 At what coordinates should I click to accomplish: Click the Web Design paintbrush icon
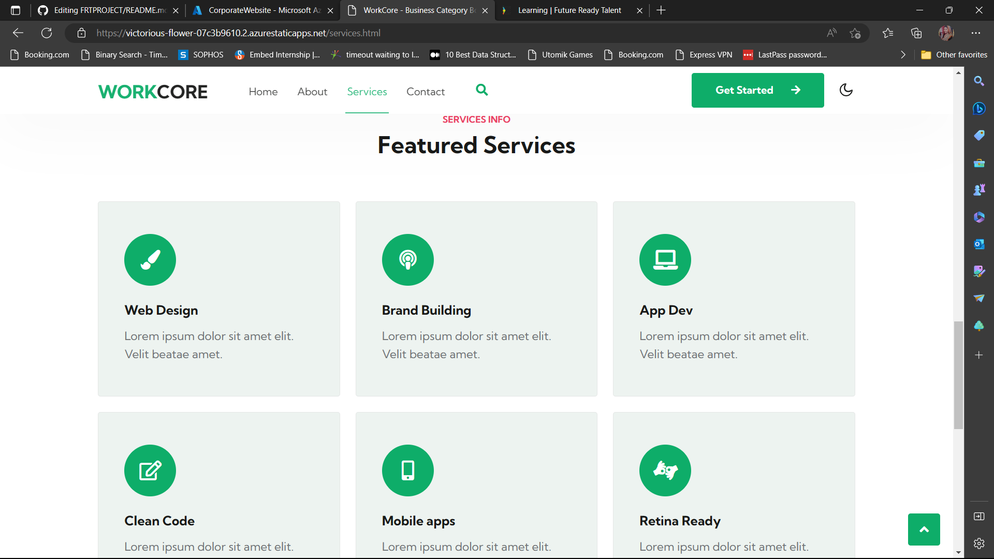(150, 260)
